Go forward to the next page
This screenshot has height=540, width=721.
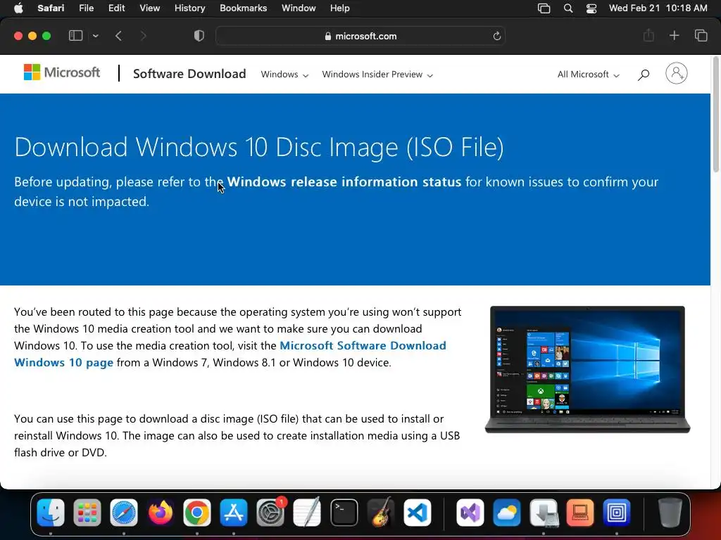(143, 36)
